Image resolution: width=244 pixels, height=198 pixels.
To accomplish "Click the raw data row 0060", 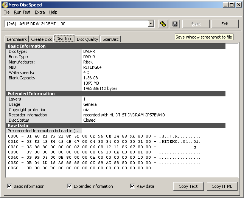I will tap(104, 168).
